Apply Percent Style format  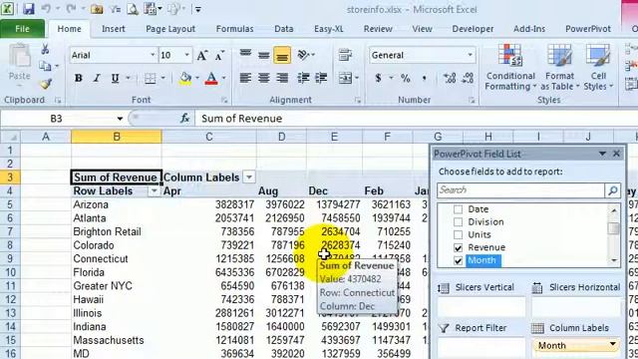pyautogui.click(x=406, y=78)
